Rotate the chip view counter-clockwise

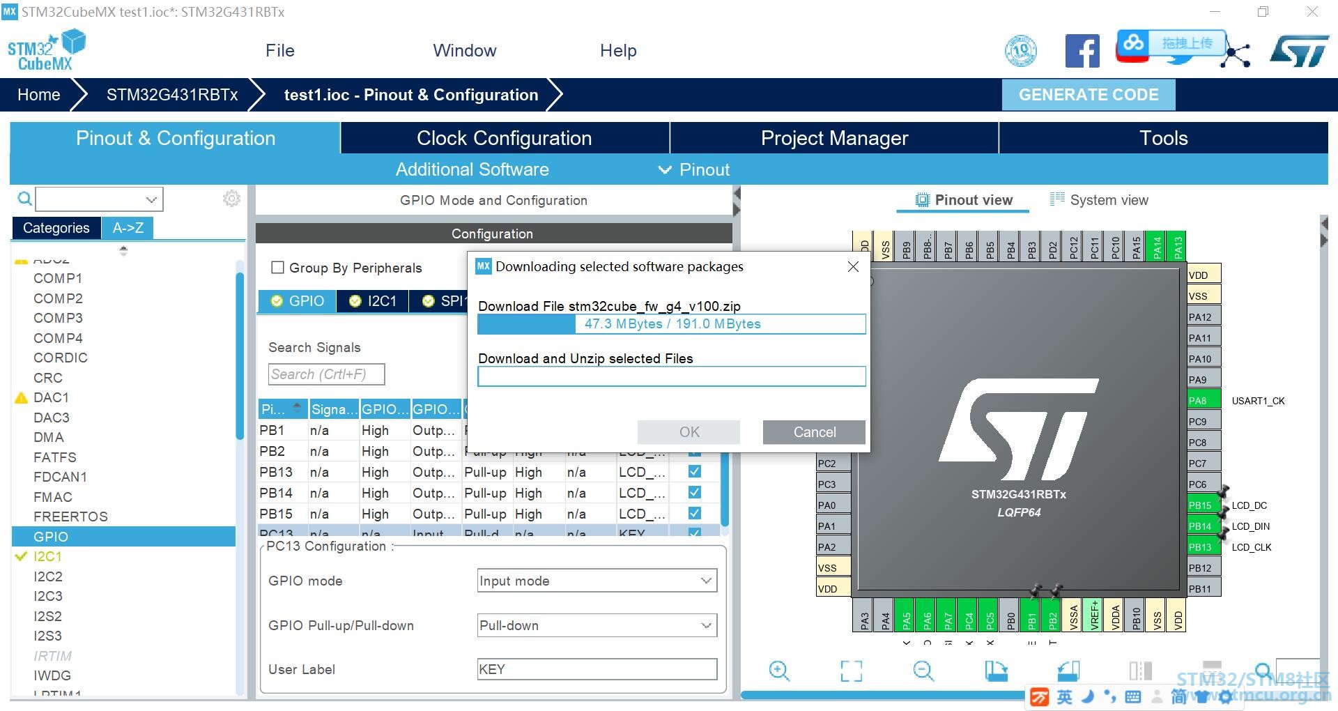pos(1068,671)
